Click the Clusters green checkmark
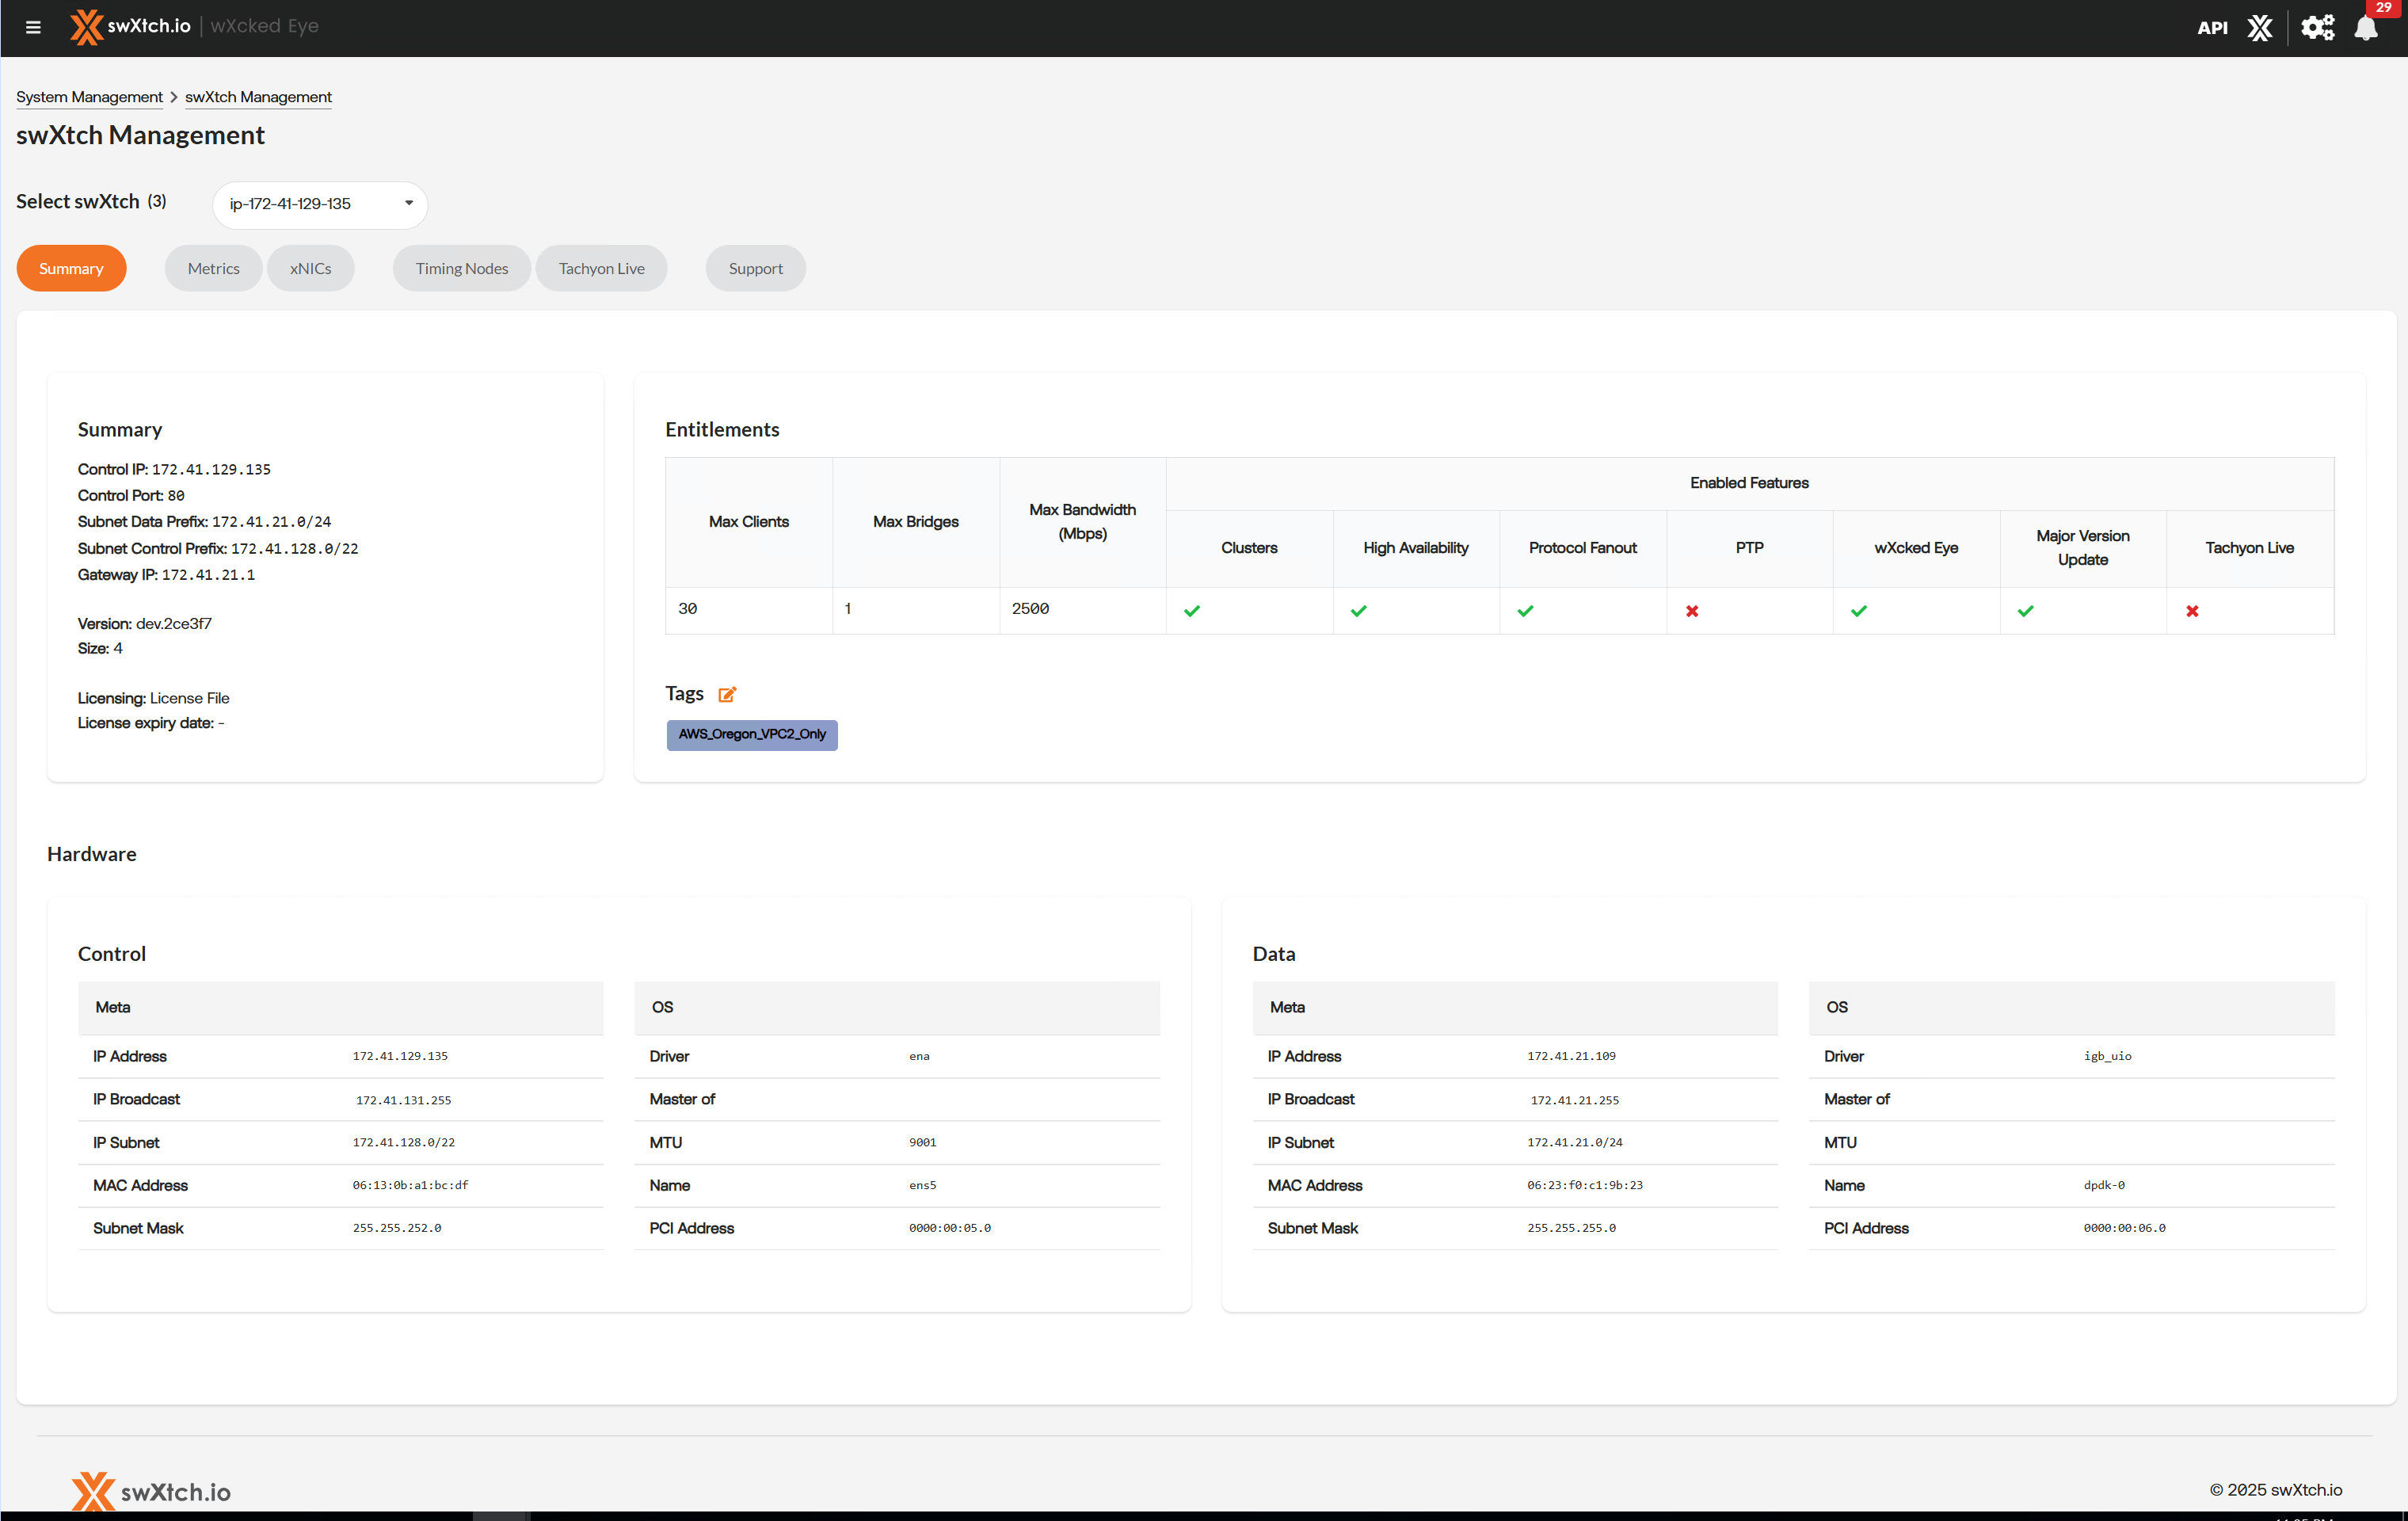Viewport: 2408px width, 1521px height. coord(1192,611)
